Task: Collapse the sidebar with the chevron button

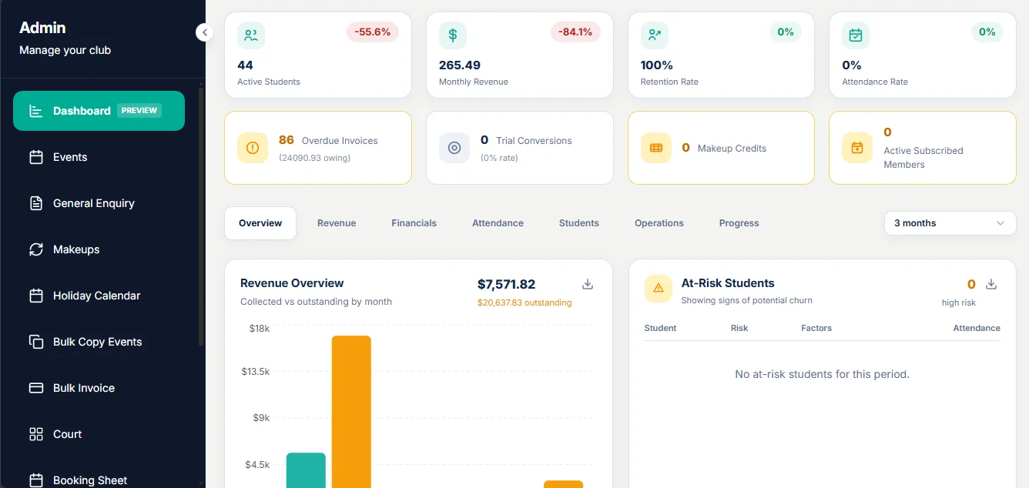Action: click(x=204, y=32)
